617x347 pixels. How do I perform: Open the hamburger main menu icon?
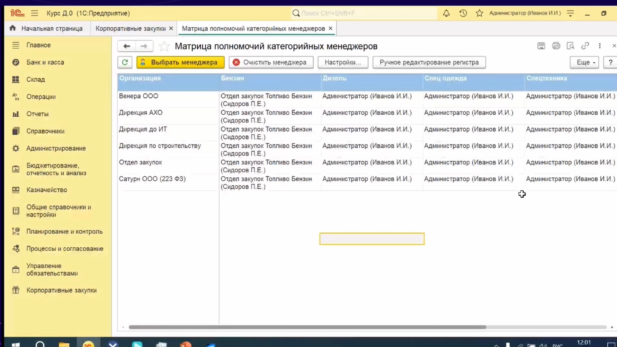tap(34, 13)
